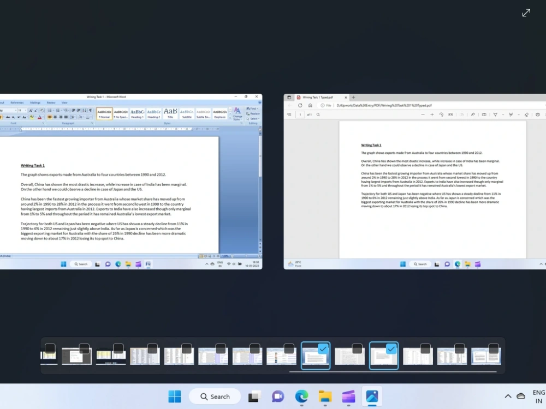The width and height of the screenshot is (546, 409).
Task: Open a new tab in the Edge screenshot
Action: [353, 98]
